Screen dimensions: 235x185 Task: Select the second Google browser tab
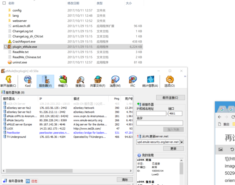click(231, 109)
